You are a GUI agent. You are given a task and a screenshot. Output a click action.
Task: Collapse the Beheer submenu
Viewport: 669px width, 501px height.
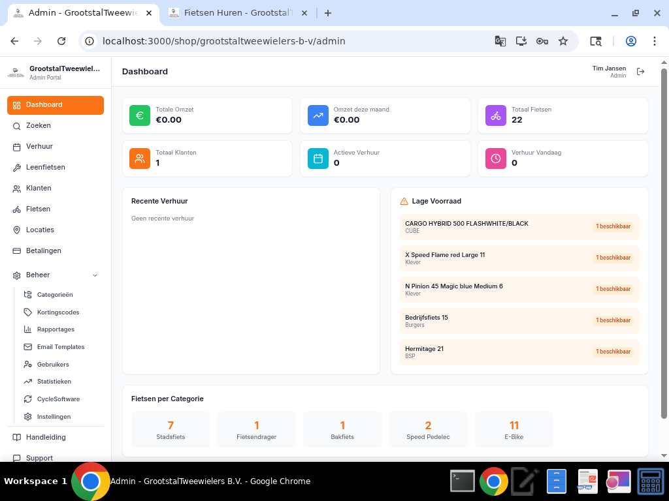[x=95, y=275]
